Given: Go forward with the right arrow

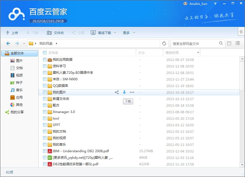Looking at the screenshot, I should pyautogui.click(x=17, y=43).
